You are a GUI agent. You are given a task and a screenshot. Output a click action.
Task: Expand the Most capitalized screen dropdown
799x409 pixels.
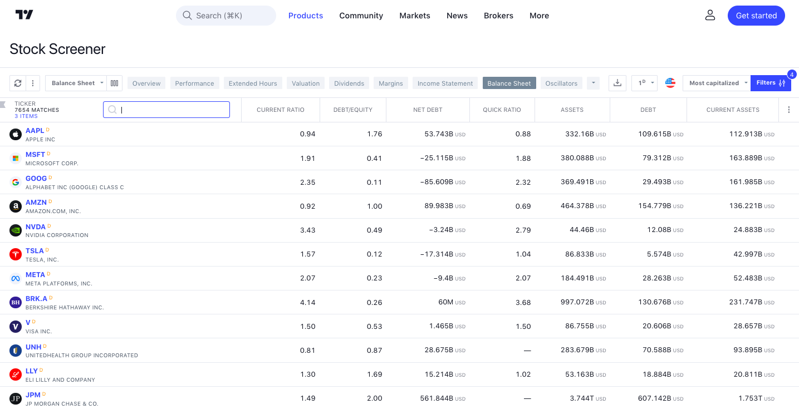pyautogui.click(x=717, y=83)
